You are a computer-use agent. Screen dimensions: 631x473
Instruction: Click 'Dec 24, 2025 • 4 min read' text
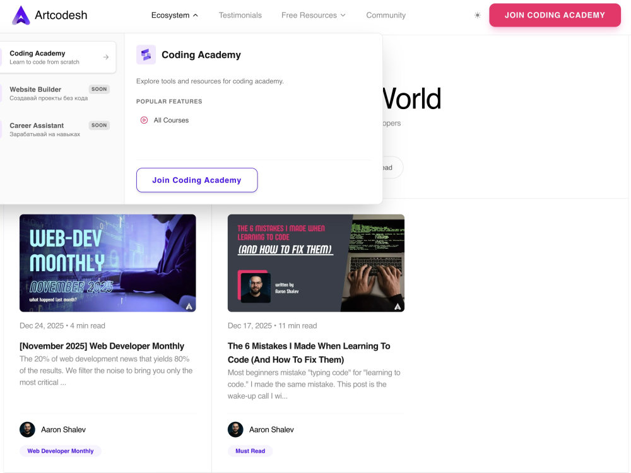tap(62, 326)
